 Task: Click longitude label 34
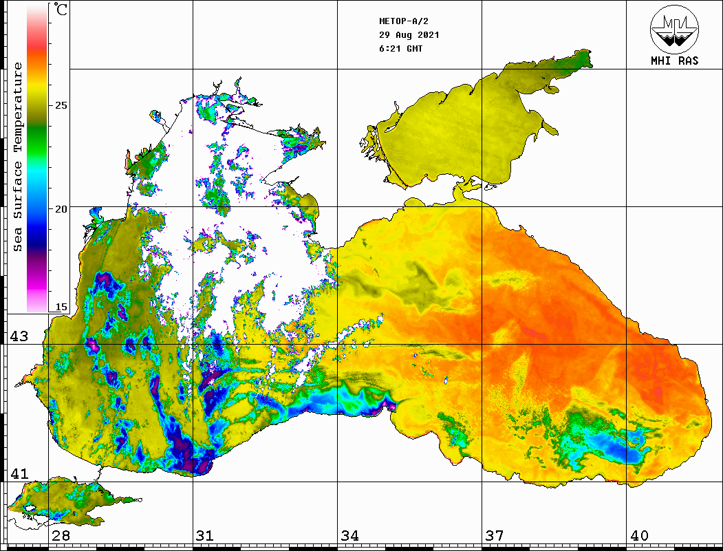click(350, 536)
